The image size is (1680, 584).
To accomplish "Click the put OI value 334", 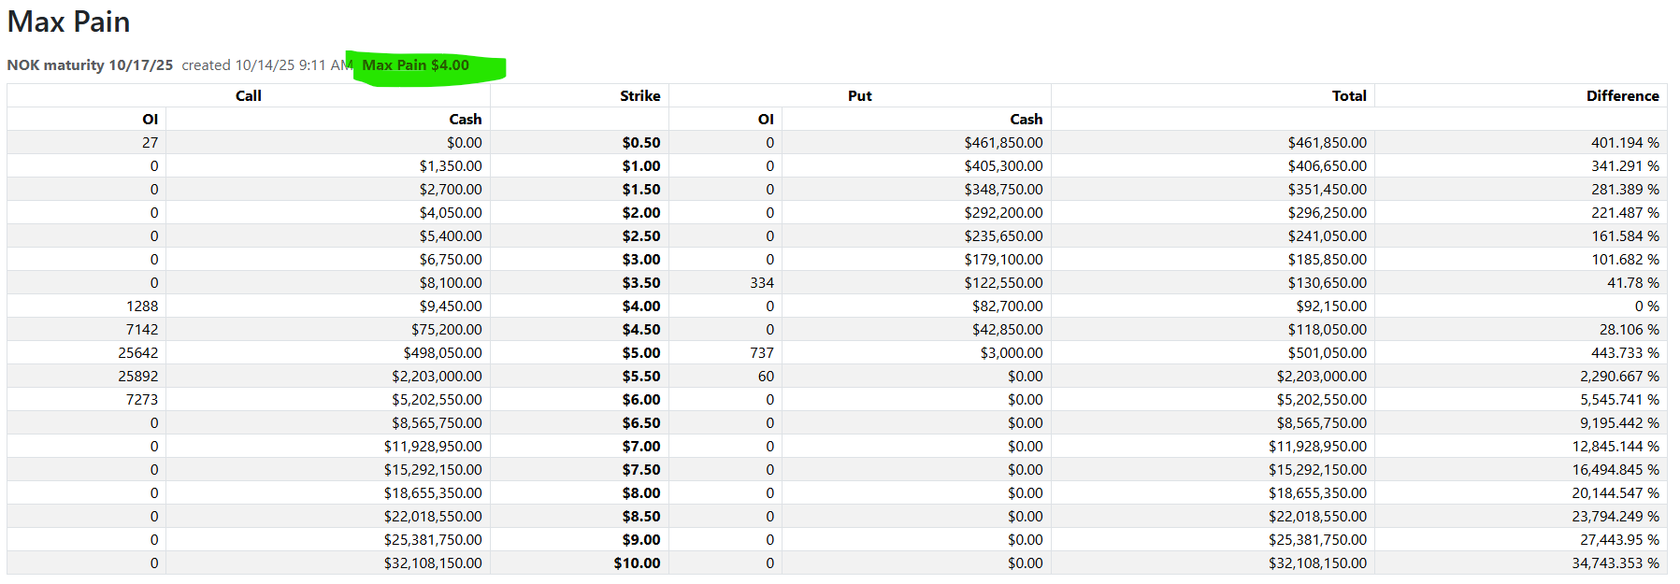I will tap(762, 283).
